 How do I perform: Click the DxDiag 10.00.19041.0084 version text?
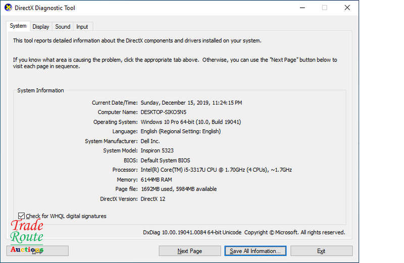point(192,232)
